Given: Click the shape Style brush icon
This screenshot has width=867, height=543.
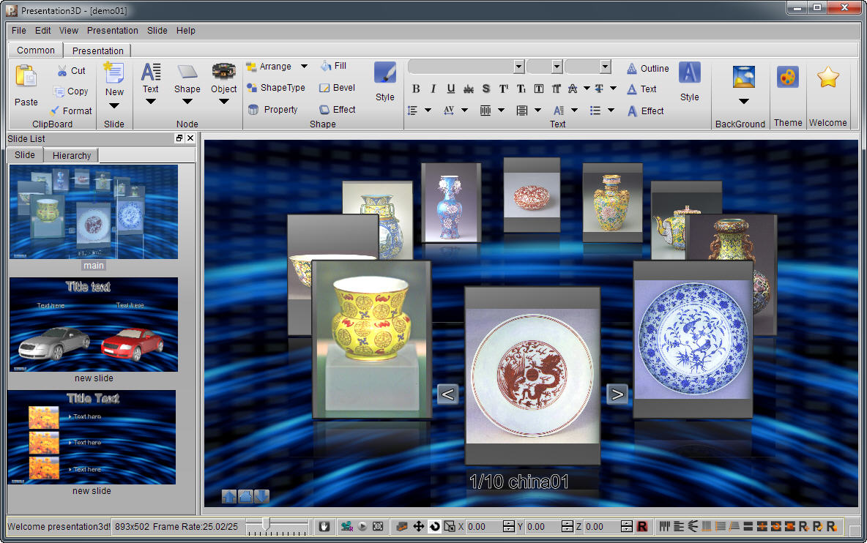Looking at the screenshot, I should click(385, 73).
